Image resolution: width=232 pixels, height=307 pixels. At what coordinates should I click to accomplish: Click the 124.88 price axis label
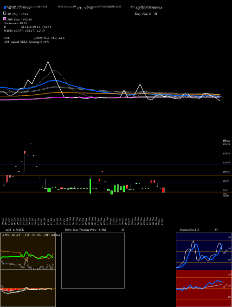coord(227,144)
